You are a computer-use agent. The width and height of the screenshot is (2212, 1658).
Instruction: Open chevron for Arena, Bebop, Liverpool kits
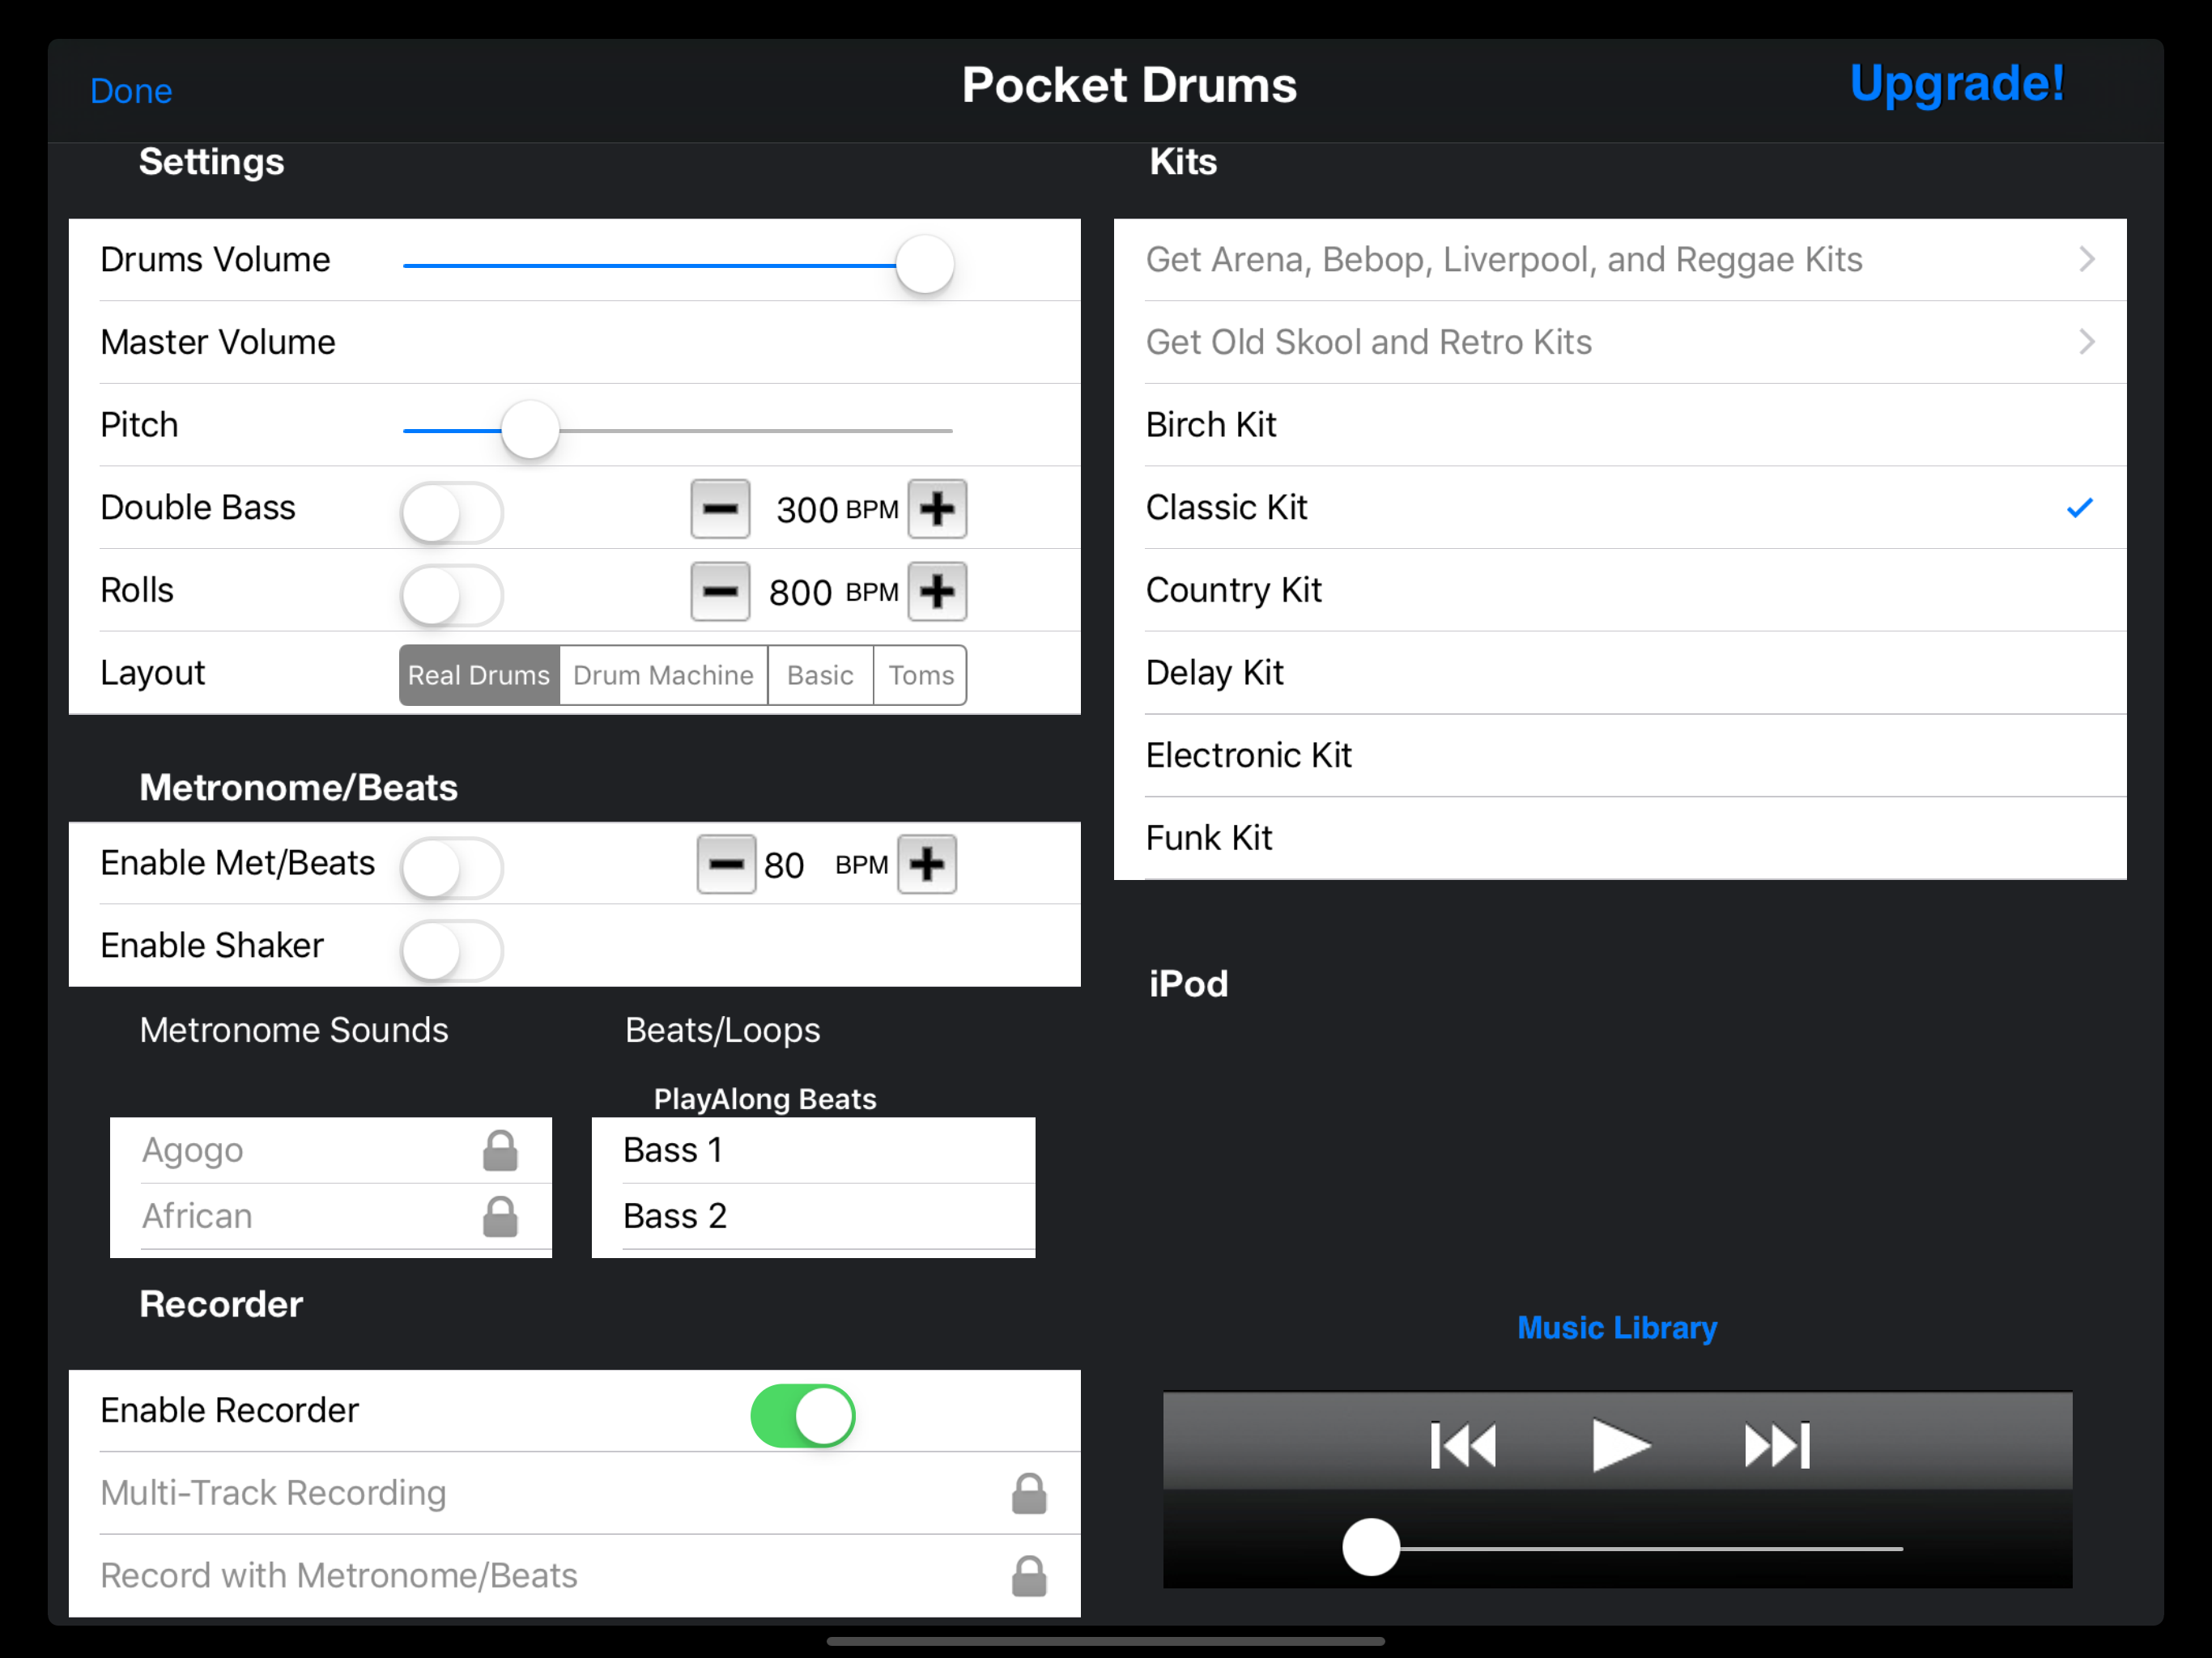(2087, 260)
